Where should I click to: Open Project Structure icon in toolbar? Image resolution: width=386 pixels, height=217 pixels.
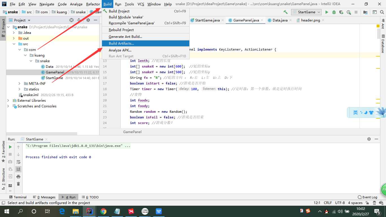point(365,12)
